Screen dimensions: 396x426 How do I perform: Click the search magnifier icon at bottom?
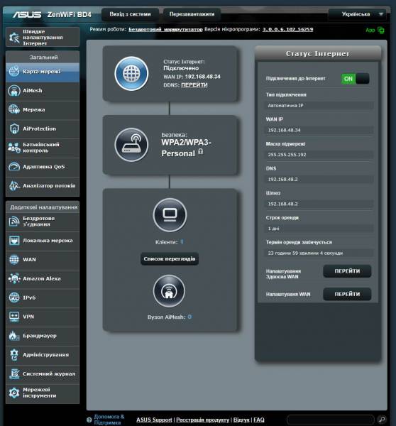coord(382,420)
